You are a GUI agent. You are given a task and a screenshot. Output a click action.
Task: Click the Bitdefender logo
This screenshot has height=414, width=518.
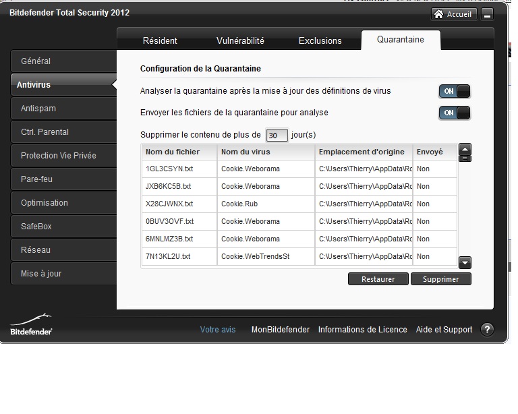31,324
